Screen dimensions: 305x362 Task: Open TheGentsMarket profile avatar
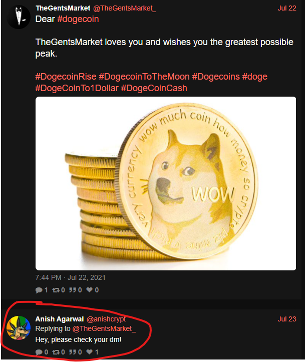click(x=19, y=18)
